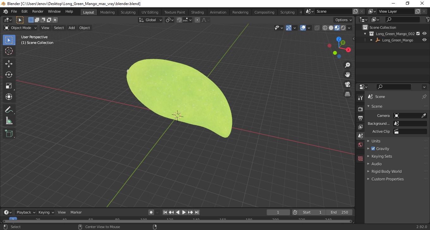Toggle snapping magnet button

[179, 20]
